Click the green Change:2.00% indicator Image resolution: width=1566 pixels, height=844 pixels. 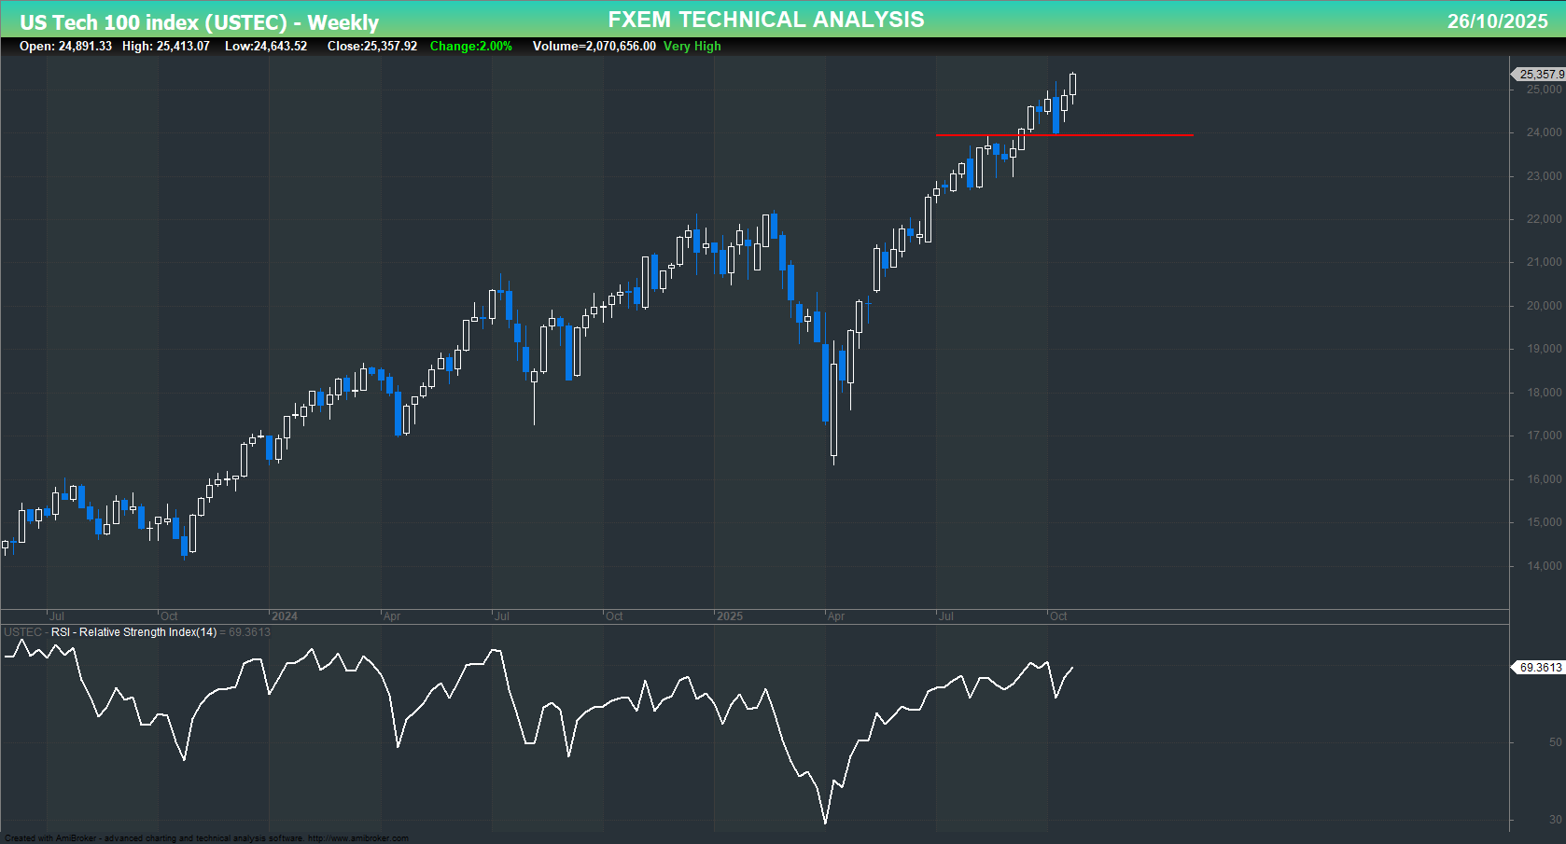tap(470, 47)
